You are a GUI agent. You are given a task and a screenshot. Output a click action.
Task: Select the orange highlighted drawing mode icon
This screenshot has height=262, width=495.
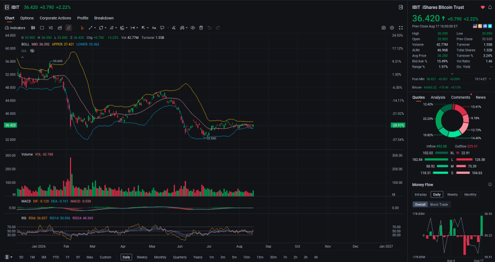[x=68, y=28]
